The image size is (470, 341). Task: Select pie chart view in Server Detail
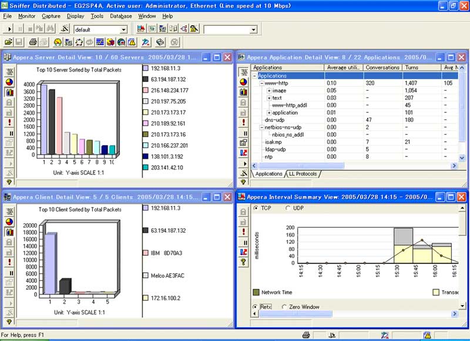(9, 82)
